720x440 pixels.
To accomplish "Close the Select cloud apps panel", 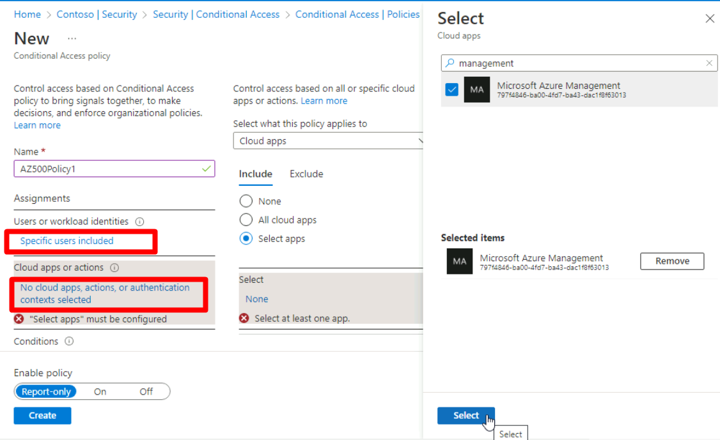I will (x=709, y=19).
